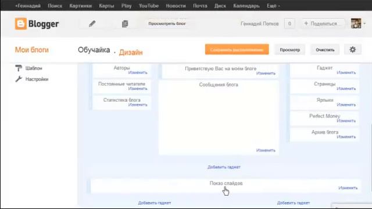Viewport: 372px width, 209px height.
Task: Select the Архив блога gadget title
Action: click(325, 132)
